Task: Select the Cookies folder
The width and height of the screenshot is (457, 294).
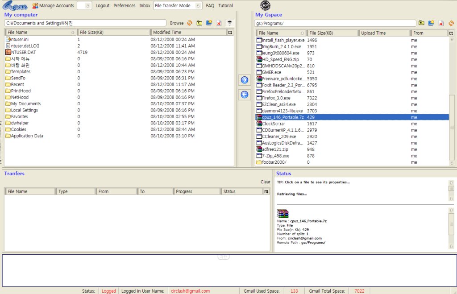Action: 119,129
